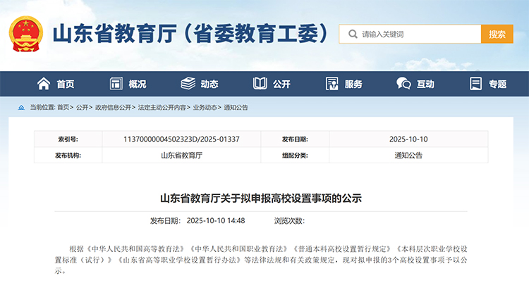Click the stacked layers icon beside 动态
Screen dimensions: 529x283
click(x=188, y=84)
